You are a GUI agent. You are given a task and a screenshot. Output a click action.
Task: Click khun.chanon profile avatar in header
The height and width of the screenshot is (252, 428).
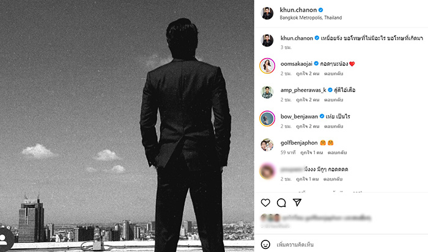pyautogui.click(x=267, y=13)
